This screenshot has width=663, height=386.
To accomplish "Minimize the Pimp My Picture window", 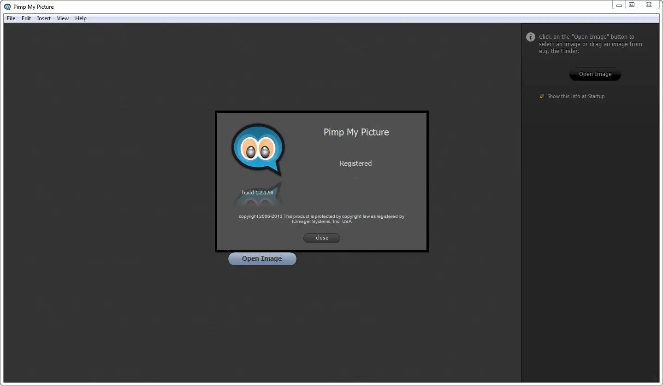I will 619,5.
